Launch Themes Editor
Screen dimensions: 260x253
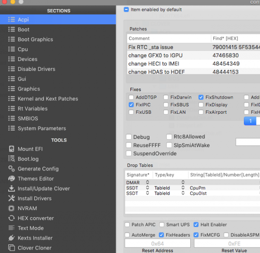(36, 179)
